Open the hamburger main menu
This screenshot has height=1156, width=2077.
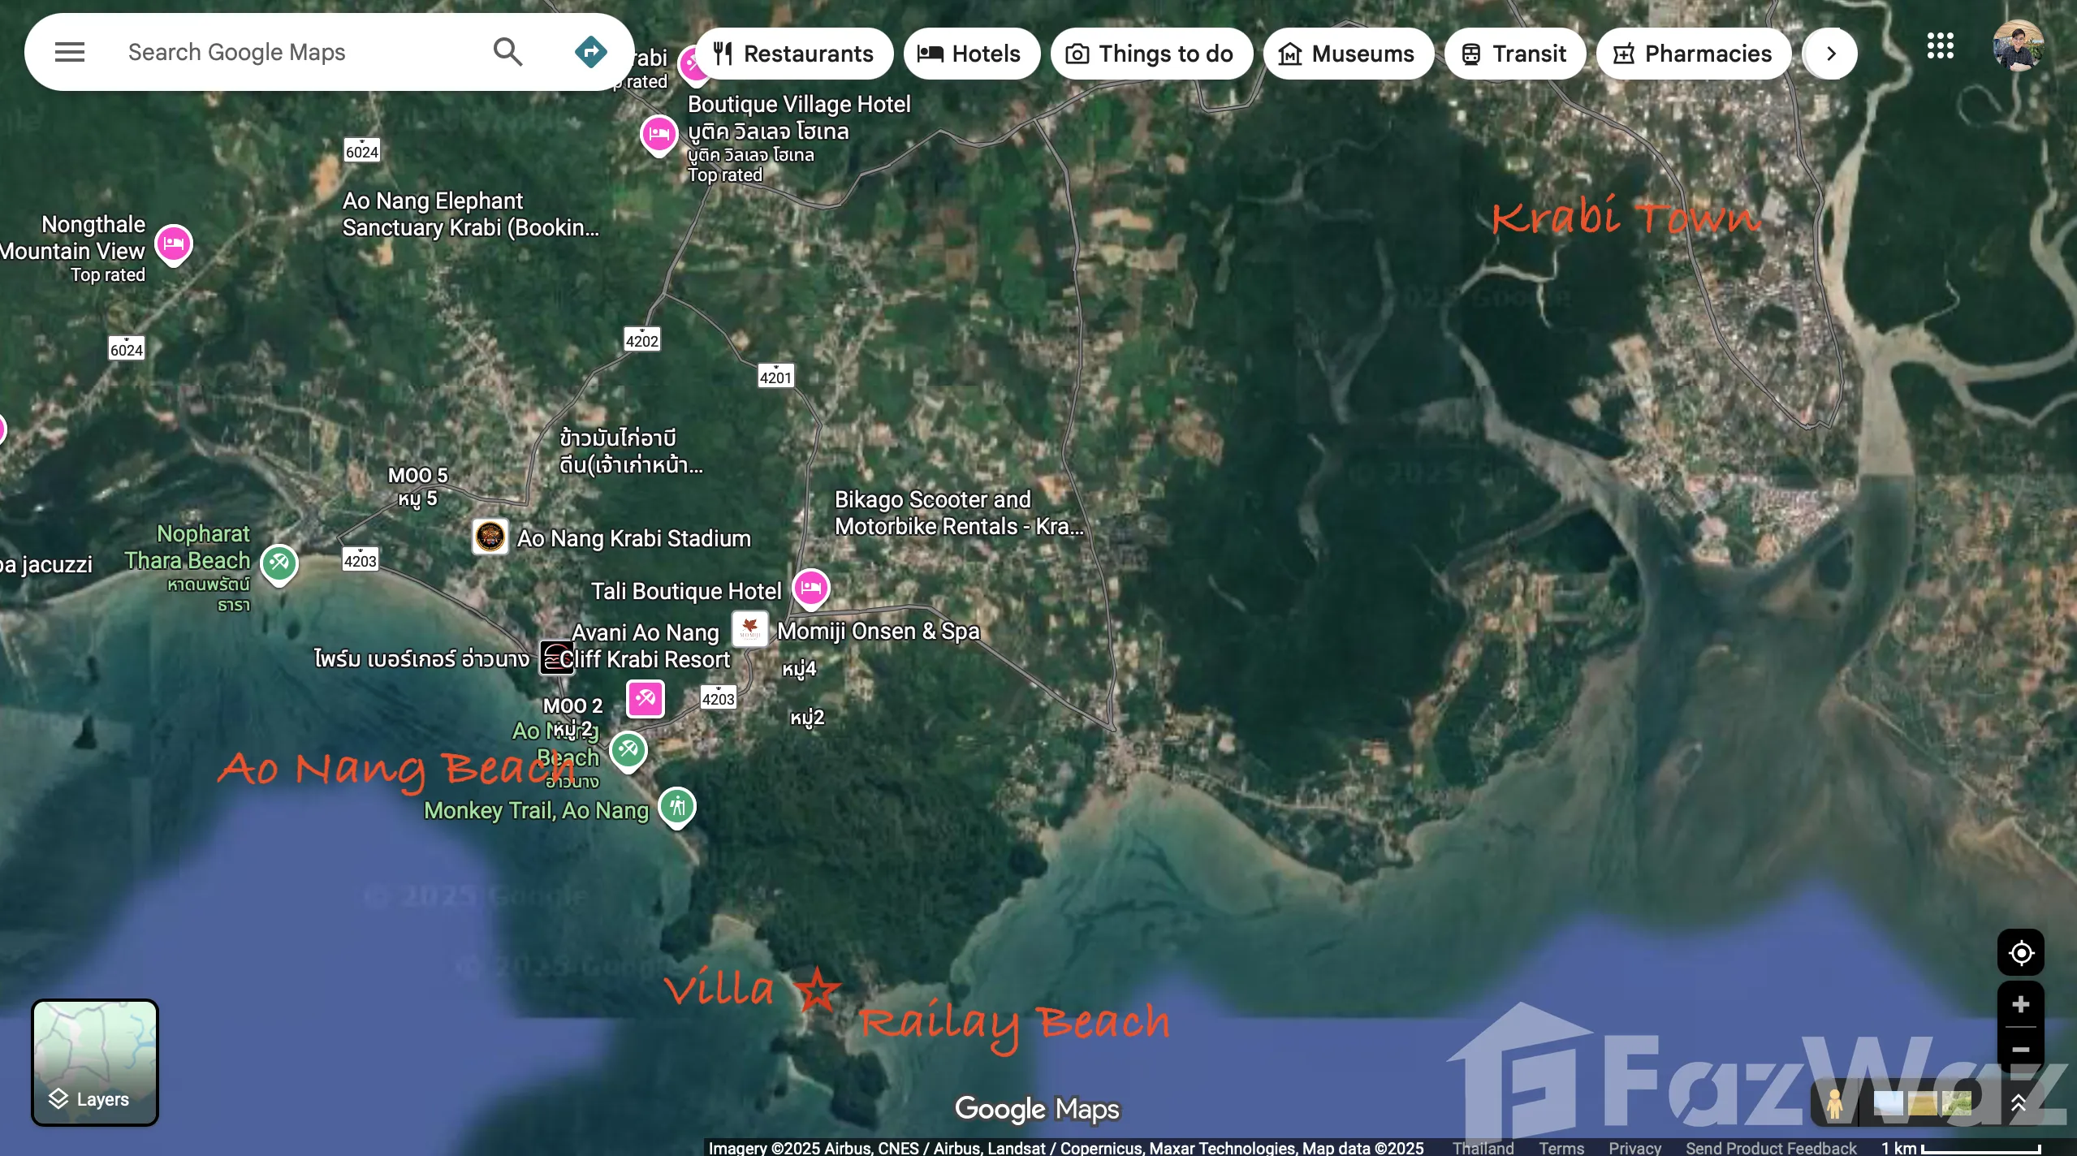[69, 53]
